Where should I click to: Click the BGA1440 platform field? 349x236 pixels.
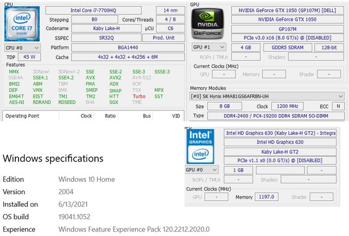coord(128,47)
